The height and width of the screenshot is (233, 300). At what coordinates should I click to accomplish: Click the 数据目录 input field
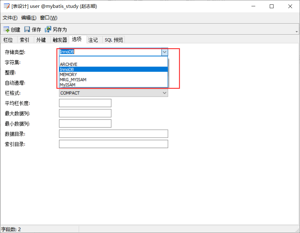pos(113,134)
